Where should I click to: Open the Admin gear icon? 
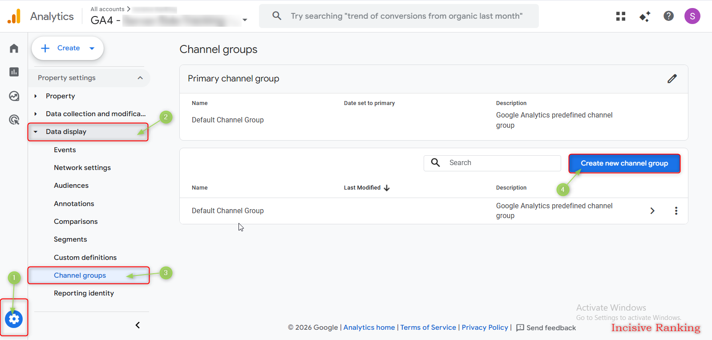(x=14, y=319)
